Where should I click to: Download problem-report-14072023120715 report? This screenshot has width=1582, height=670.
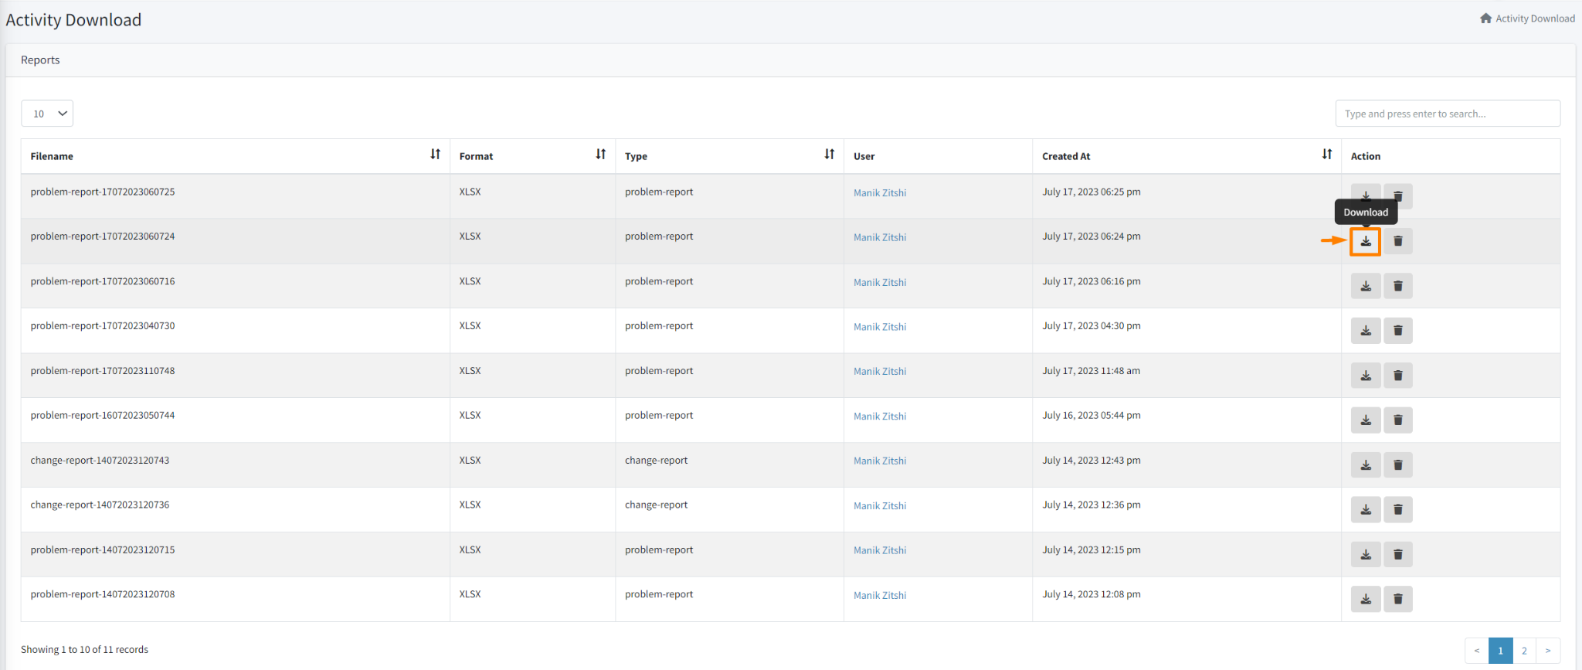[x=1366, y=554]
